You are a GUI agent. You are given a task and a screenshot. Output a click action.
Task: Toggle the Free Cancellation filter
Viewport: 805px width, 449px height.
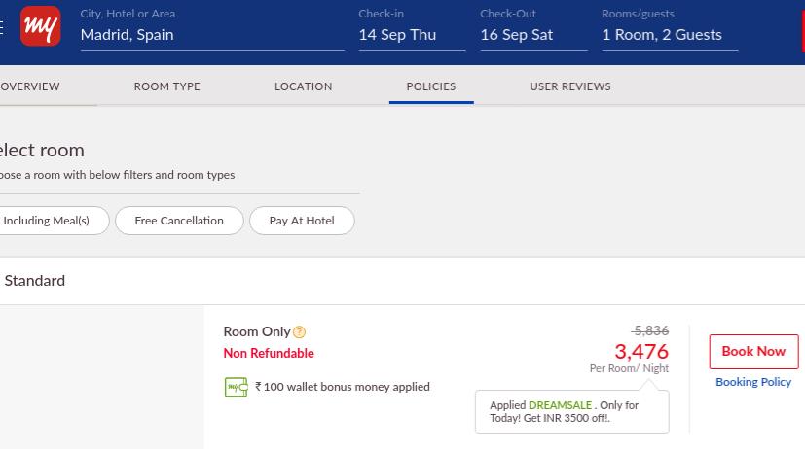pyautogui.click(x=179, y=221)
